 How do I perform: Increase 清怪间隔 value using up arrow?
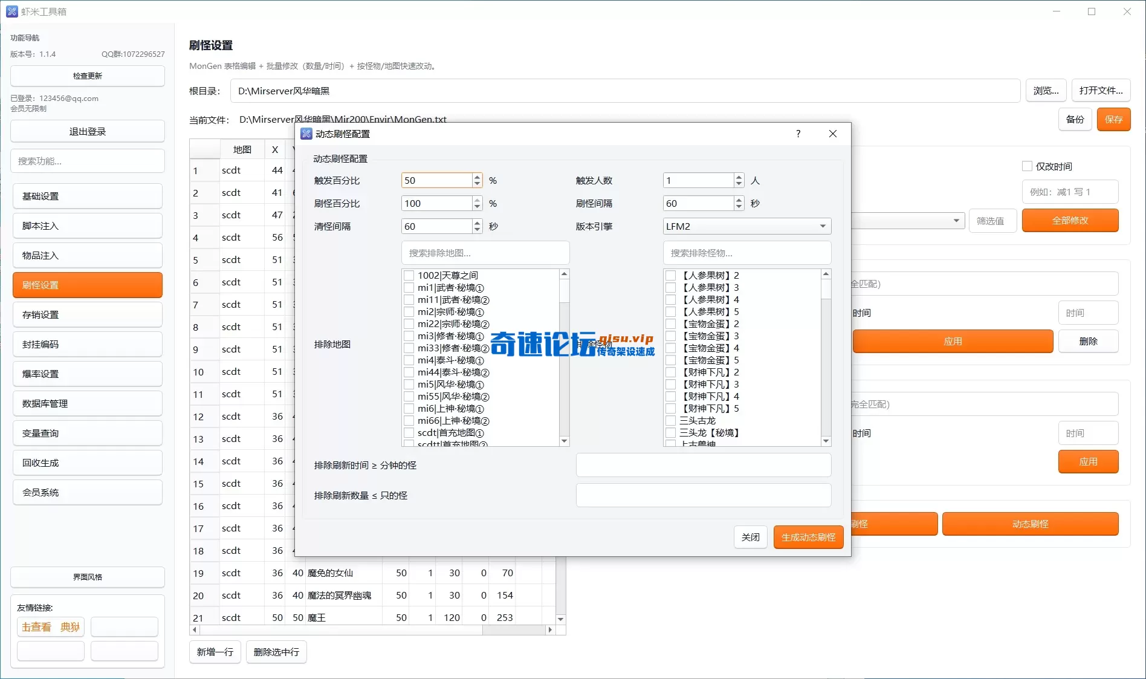477,223
